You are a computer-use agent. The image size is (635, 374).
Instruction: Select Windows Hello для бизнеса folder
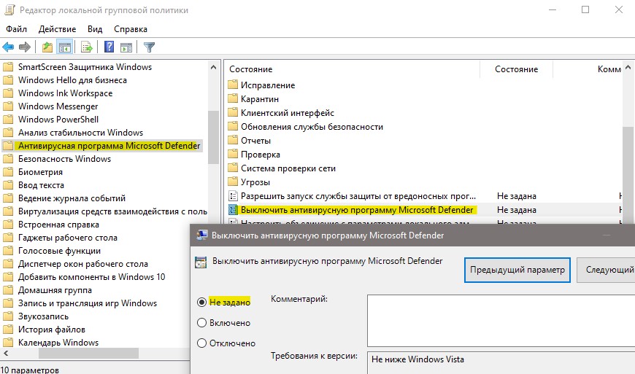72,80
